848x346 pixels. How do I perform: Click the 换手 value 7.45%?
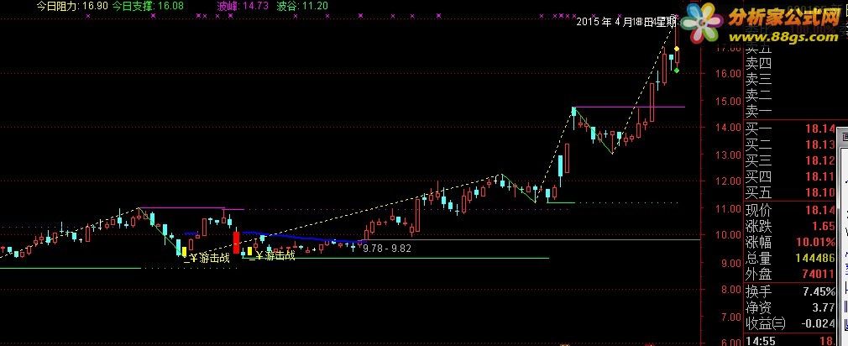[x=819, y=292]
